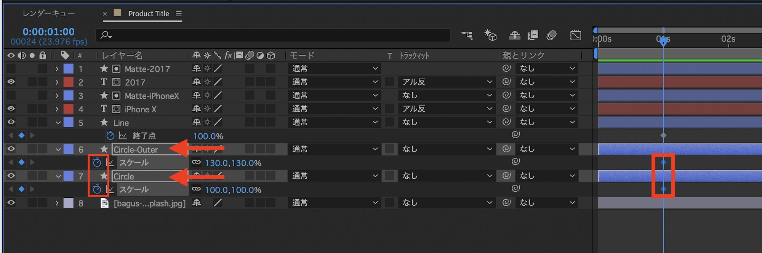Open the Product Title panel menu
The height and width of the screenshot is (253, 762).
coord(179,14)
